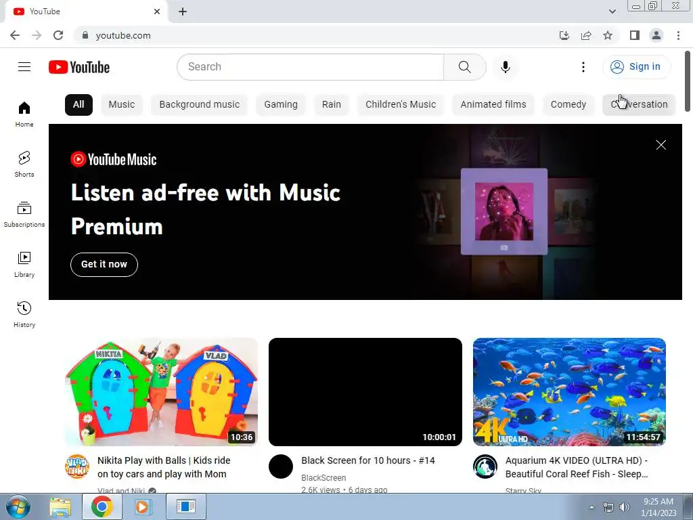Open the Nikita Play with Balls thumbnail

point(161,392)
